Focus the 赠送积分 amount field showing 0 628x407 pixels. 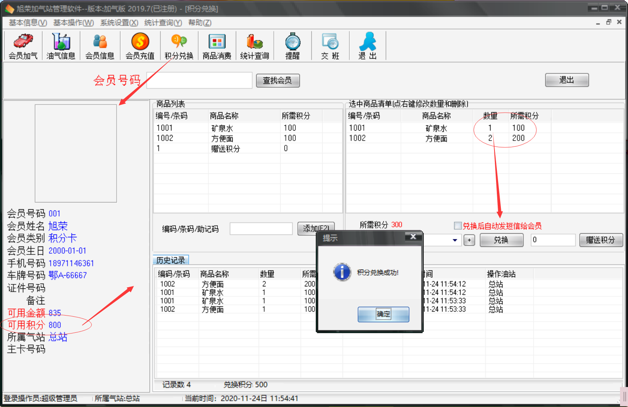tap(553, 240)
